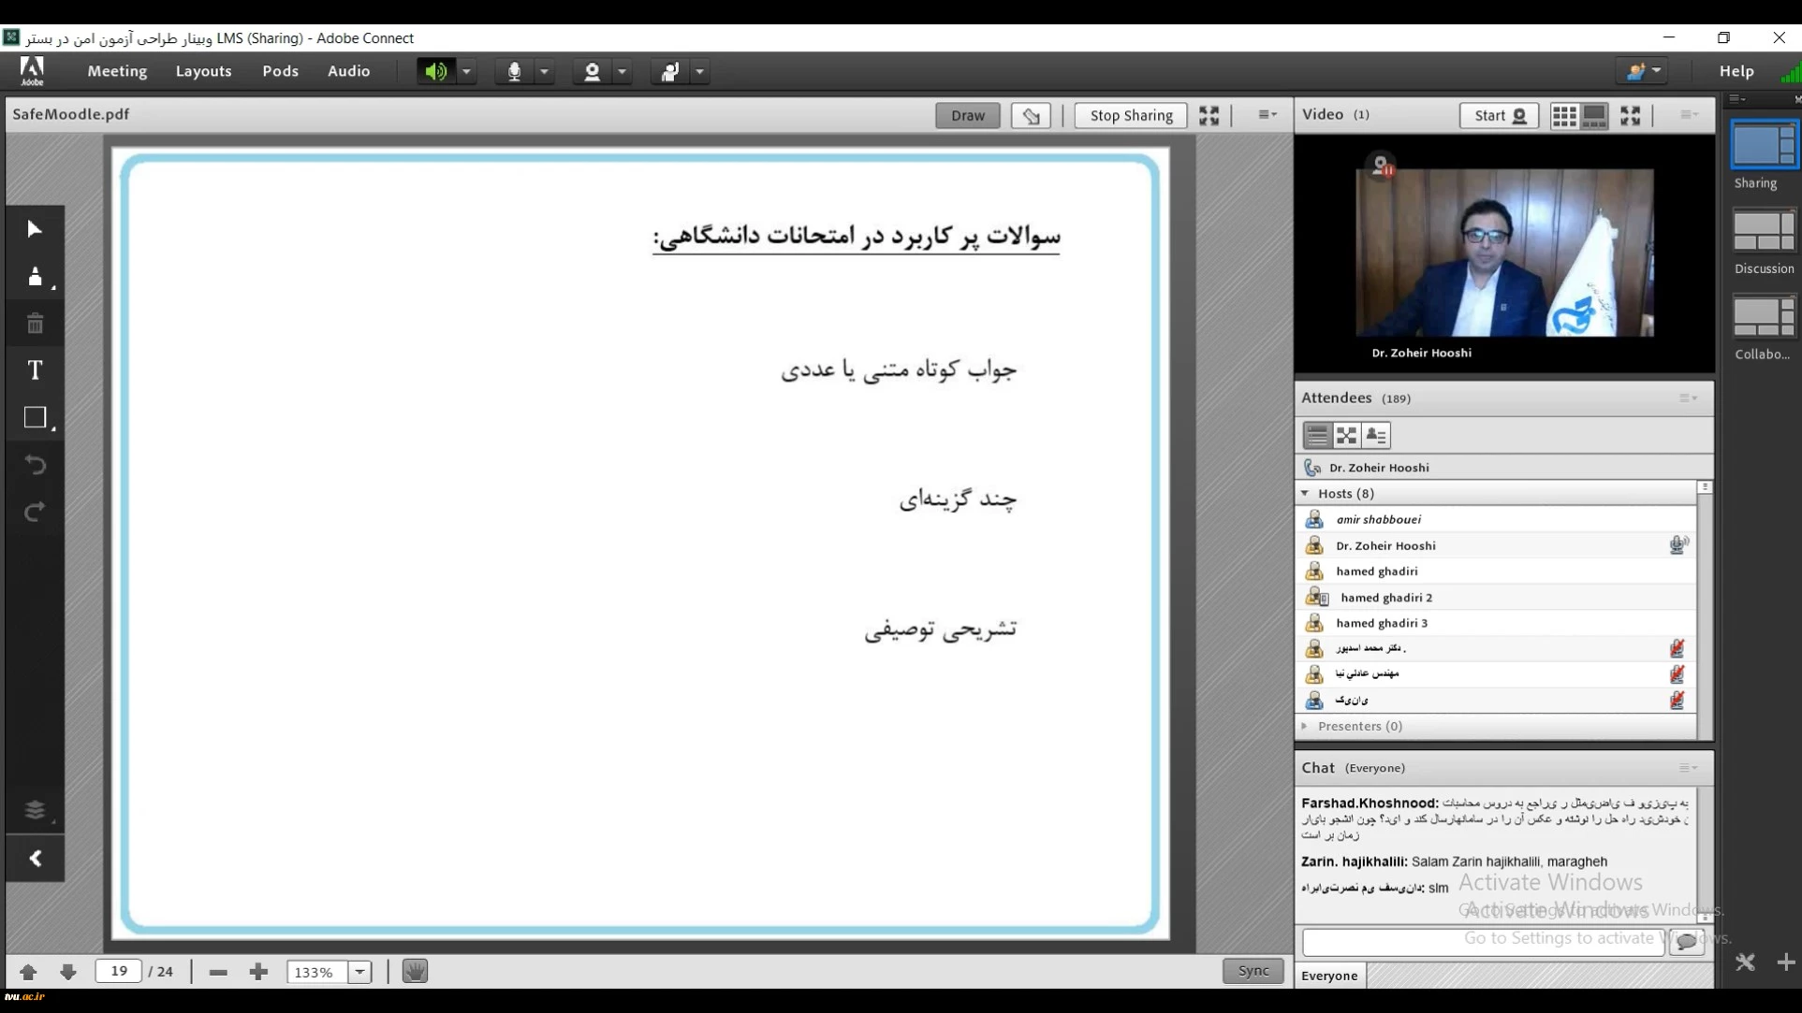The height and width of the screenshot is (1013, 1802).
Task: Collapse the Hosts group
Action: click(1305, 493)
